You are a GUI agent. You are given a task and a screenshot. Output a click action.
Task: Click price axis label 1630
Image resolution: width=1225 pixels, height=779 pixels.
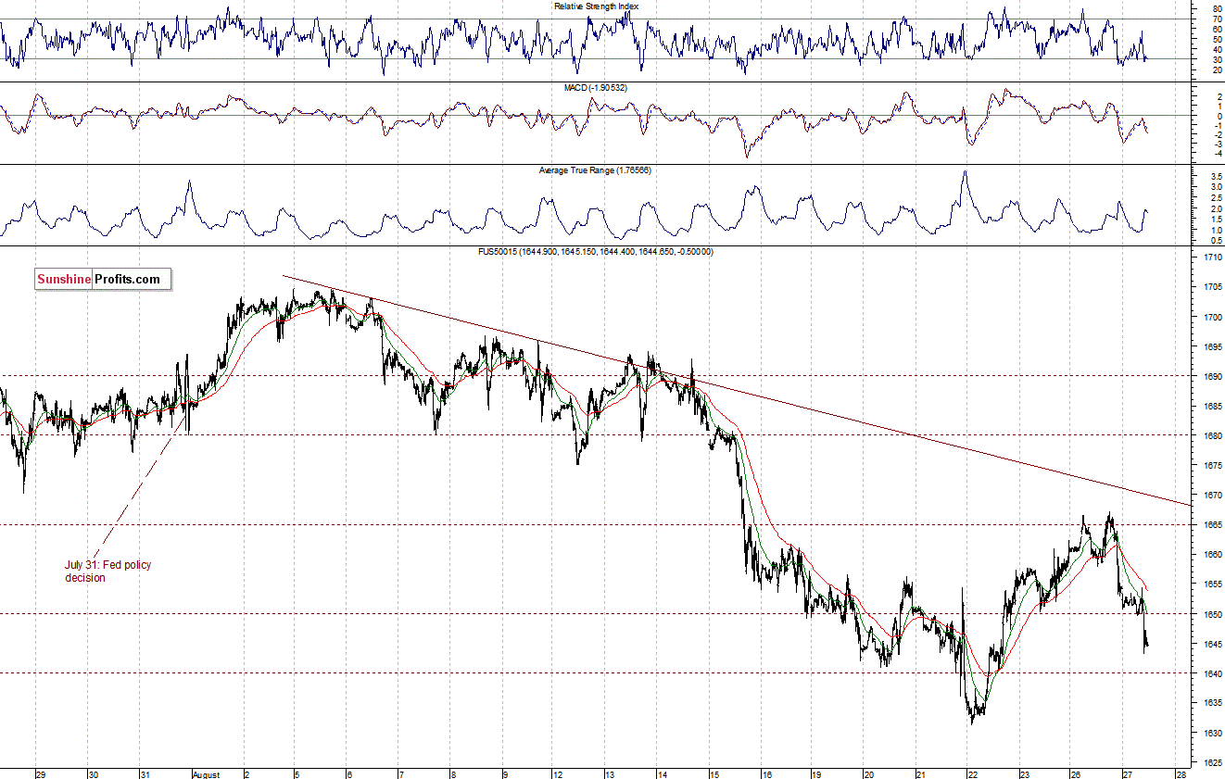click(x=1213, y=733)
